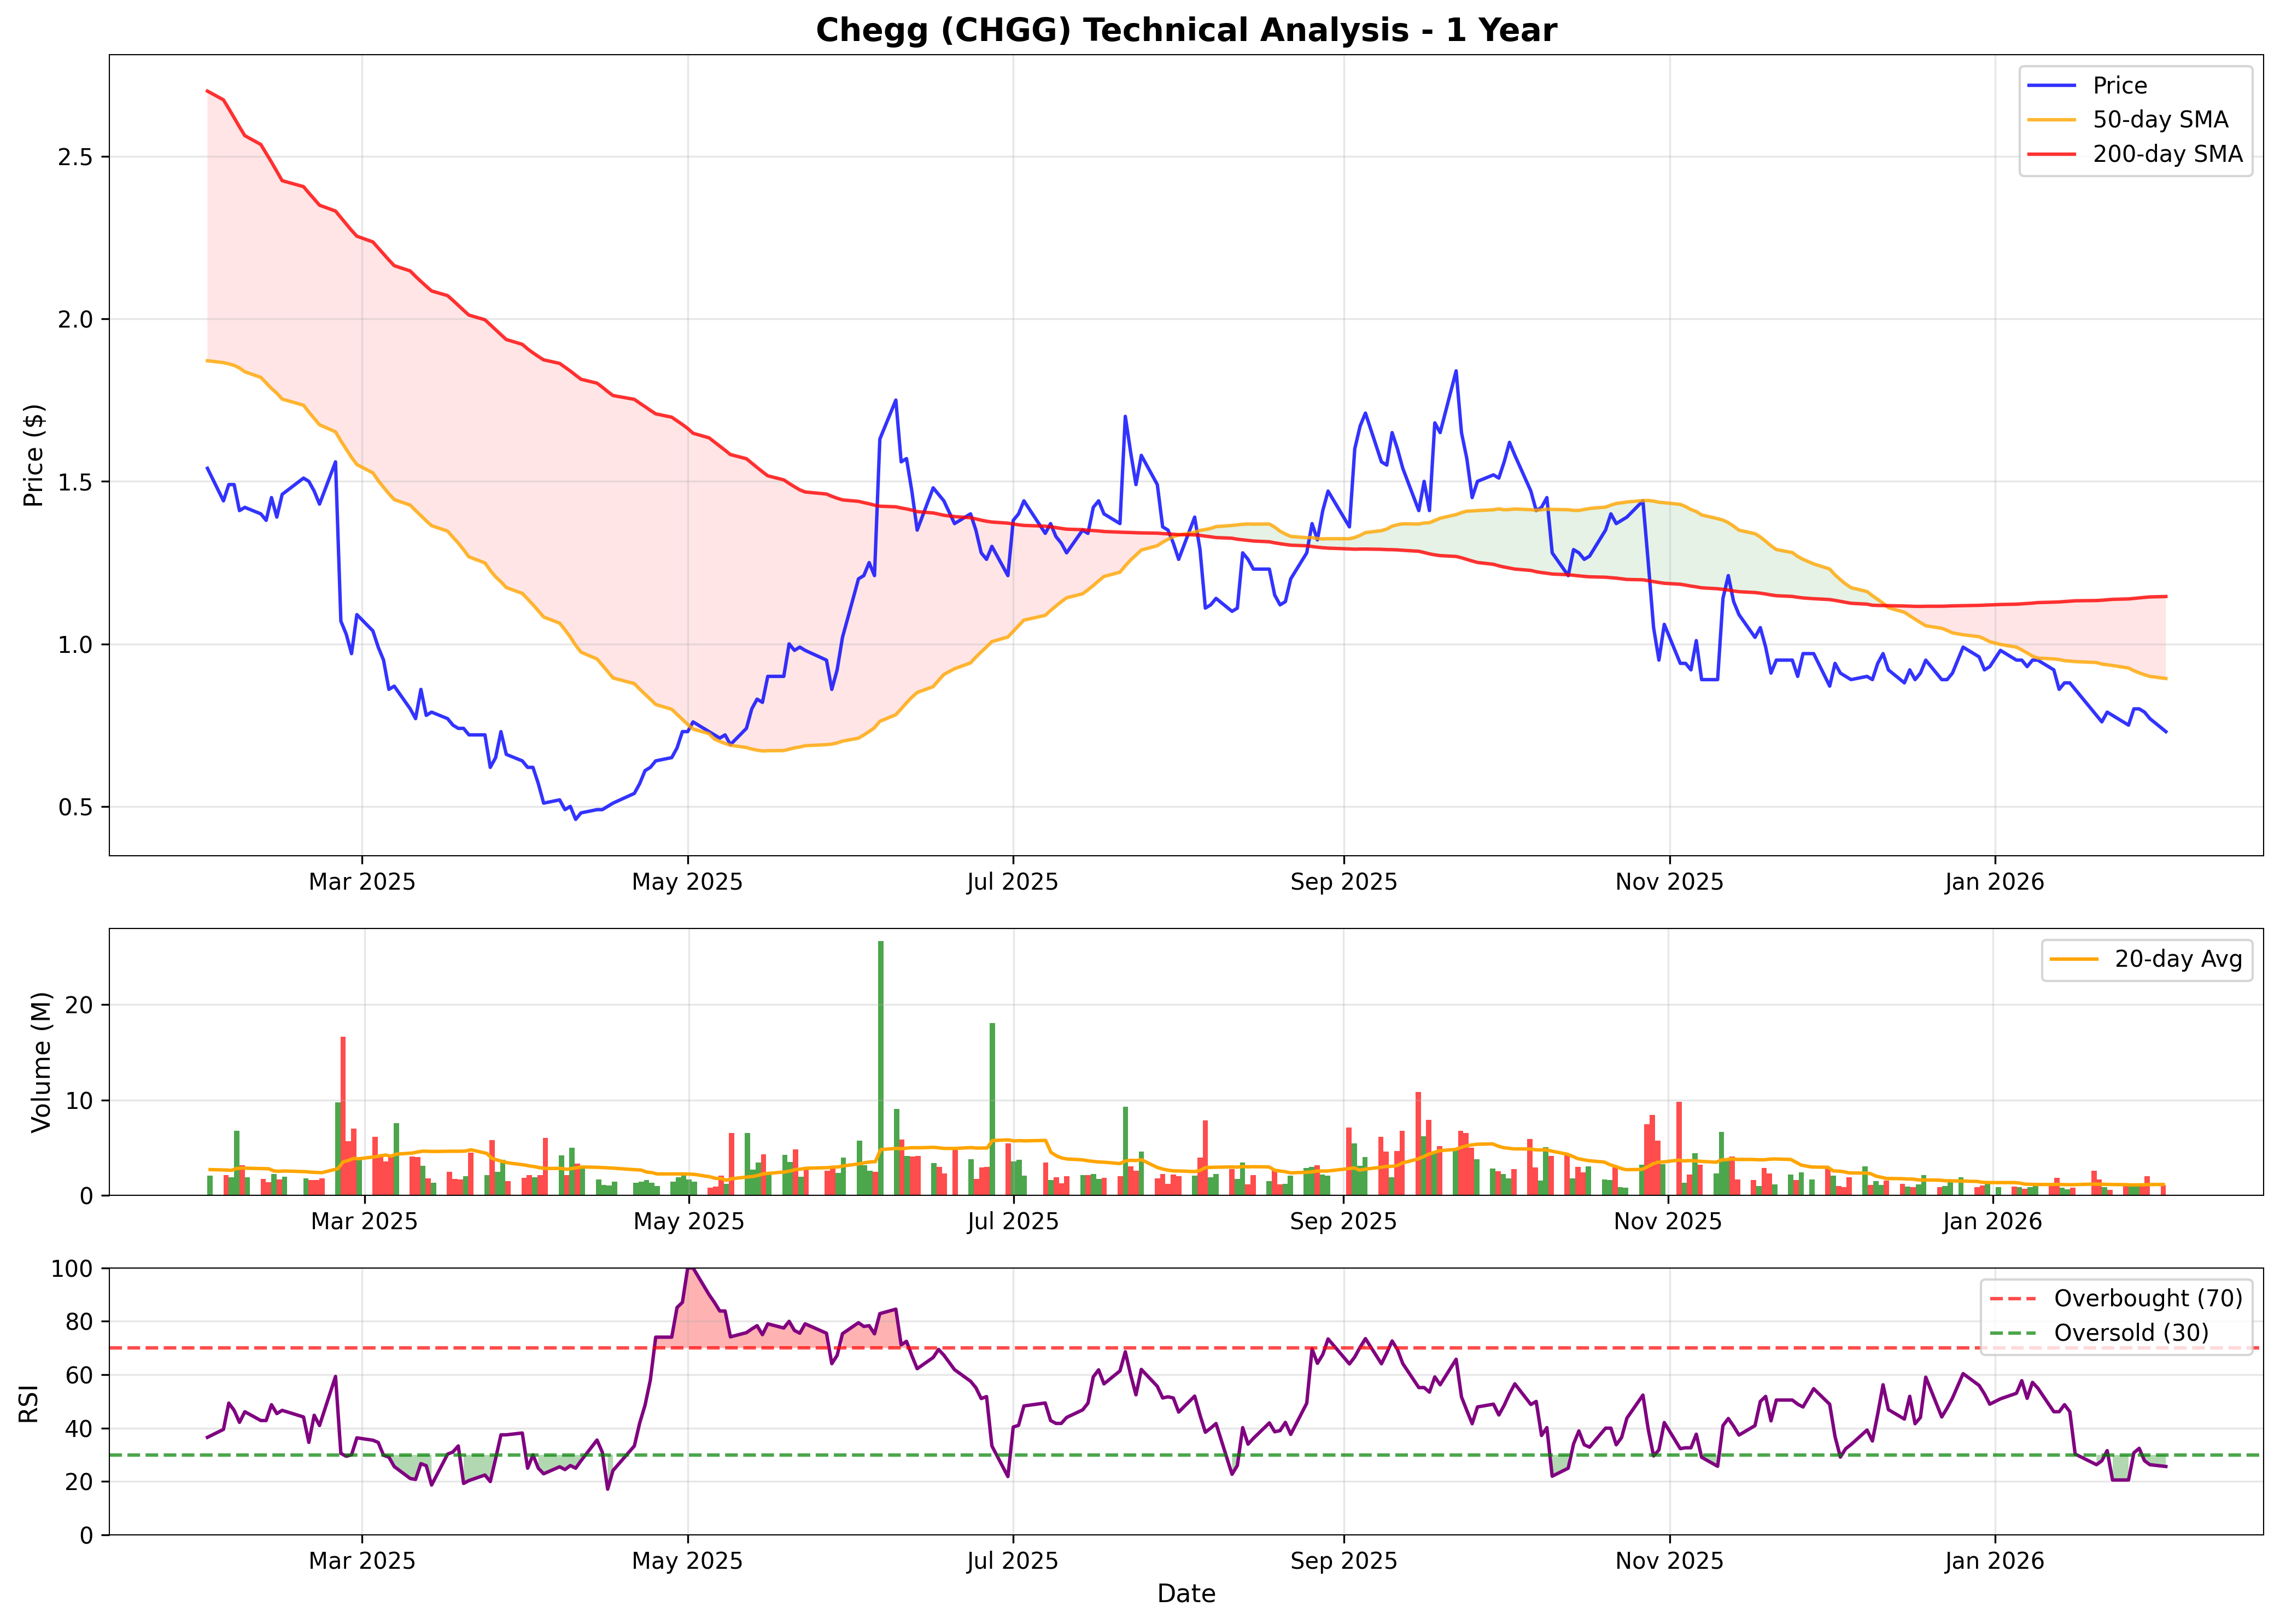Click the "200-day SMA" legend label

2167,154
